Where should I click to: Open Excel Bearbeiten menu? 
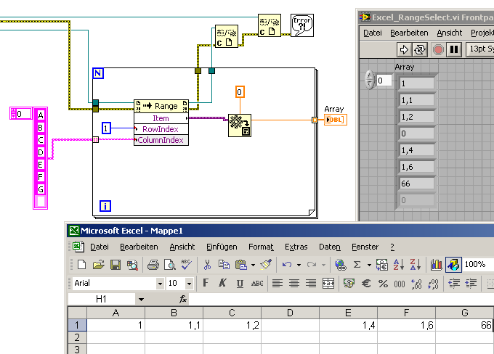139,247
